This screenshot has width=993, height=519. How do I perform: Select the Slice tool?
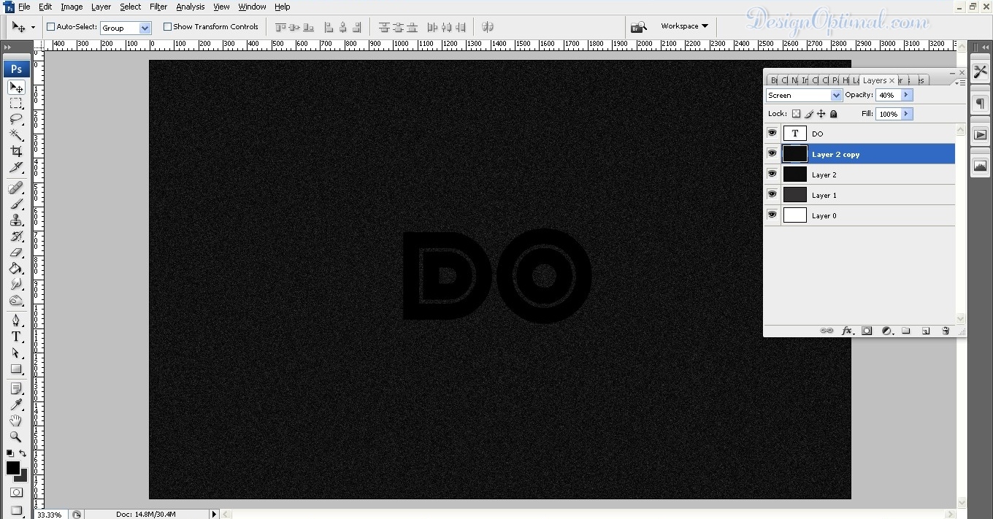coord(16,168)
